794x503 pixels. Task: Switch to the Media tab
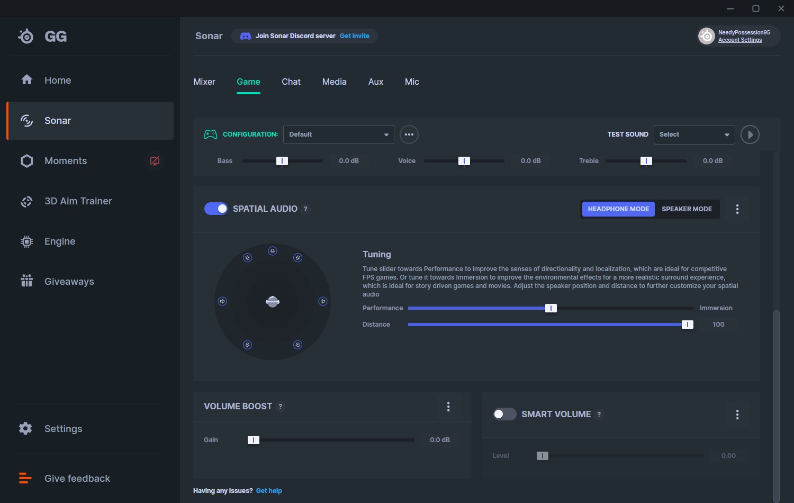pos(335,82)
